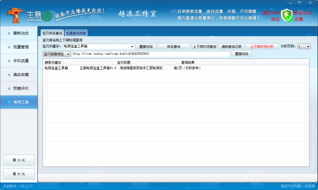The height and width of the screenshot is (190, 318).
Task: Open the 宝贝链接地址 dropdown
Action: tap(57, 54)
